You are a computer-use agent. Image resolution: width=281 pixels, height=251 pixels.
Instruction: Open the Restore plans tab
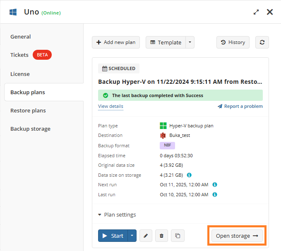pyautogui.click(x=28, y=110)
